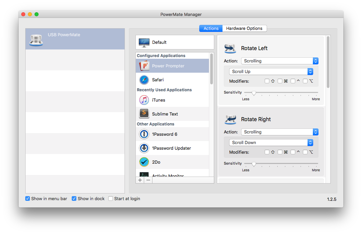Toggle Control modifier for Rotate Left

(x=293, y=81)
